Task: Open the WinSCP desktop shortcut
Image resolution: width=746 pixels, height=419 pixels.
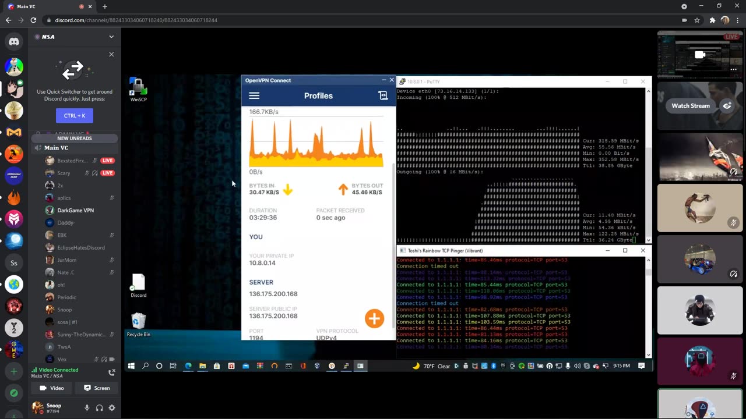Action: (138, 90)
